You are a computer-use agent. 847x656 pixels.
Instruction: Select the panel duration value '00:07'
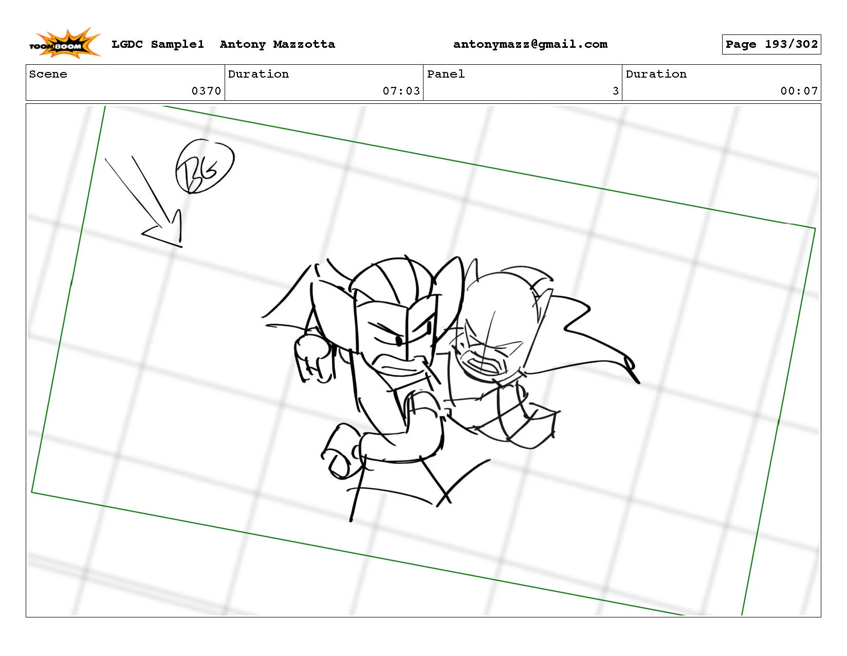pyautogui.click(x=799, y=91)
